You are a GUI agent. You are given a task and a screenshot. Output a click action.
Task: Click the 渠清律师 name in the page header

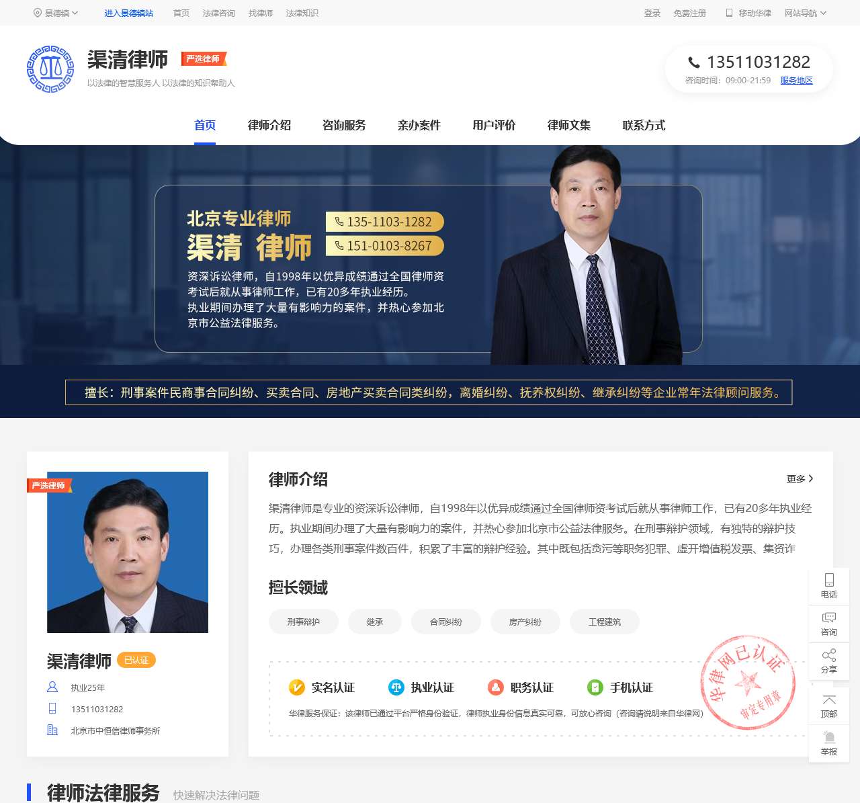(128, 60)
